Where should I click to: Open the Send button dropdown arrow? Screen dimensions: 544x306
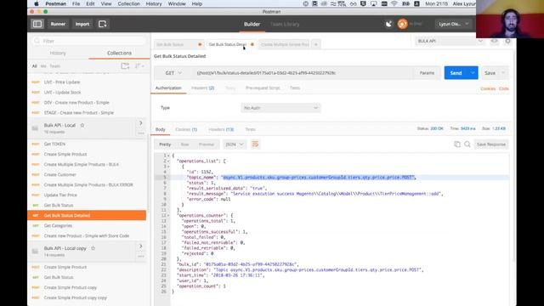click(x=473, y=73)
